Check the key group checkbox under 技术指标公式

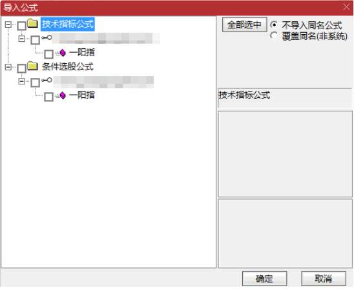(36, 40)
